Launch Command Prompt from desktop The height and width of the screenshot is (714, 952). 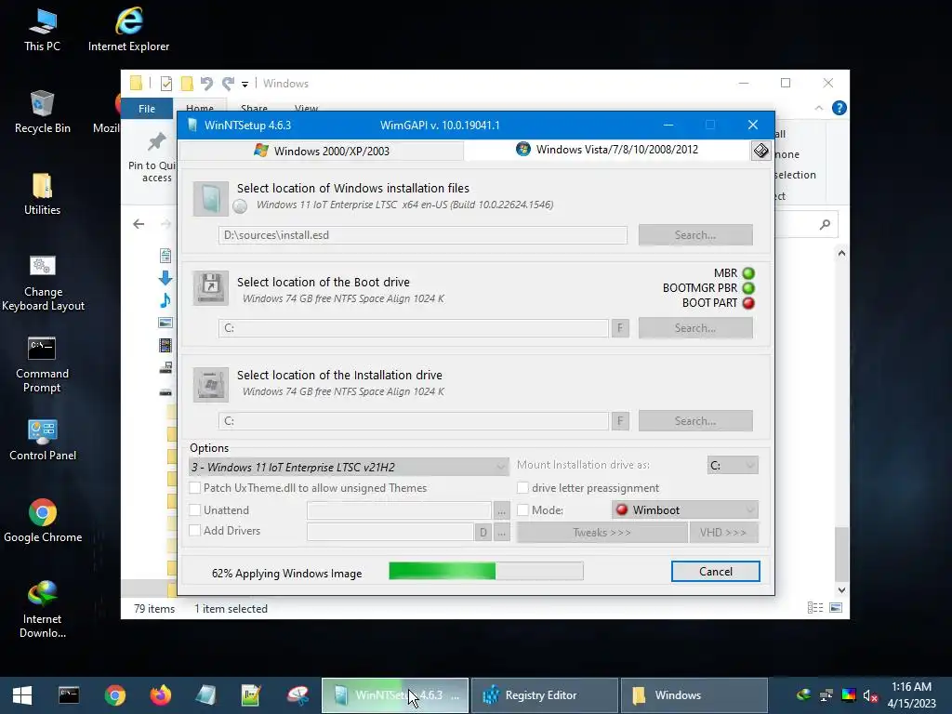pyautogui.click(x=42, y=364)
